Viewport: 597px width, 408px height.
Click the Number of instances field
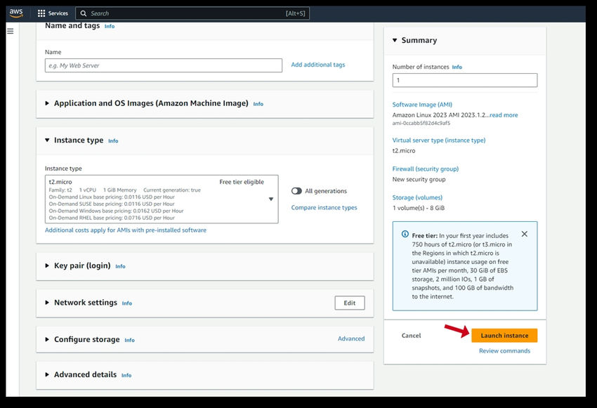coord(465,80)
